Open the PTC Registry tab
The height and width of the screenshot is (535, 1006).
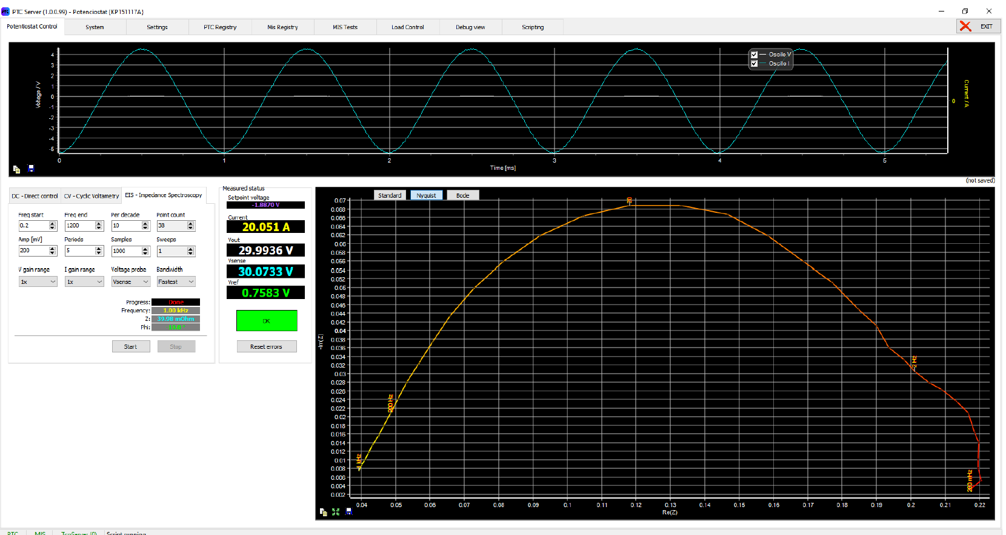[220, 27]
